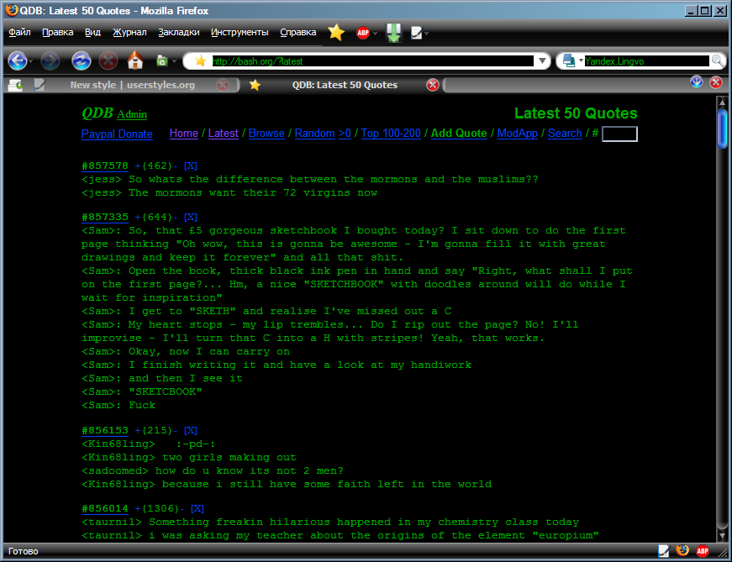Go to the Home page icon
The width and height of the screenshot is (732, 562).
point(134,60)
